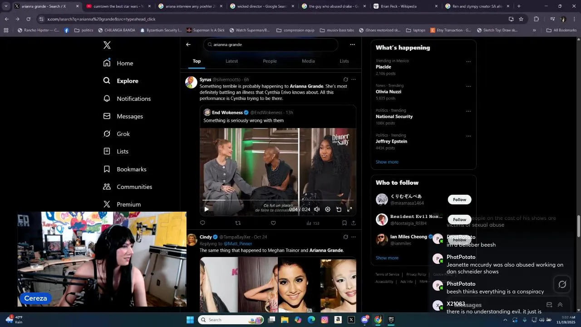Click floating Grok button
The height and width of the screenshot is (327, 581).
point(562,284)
